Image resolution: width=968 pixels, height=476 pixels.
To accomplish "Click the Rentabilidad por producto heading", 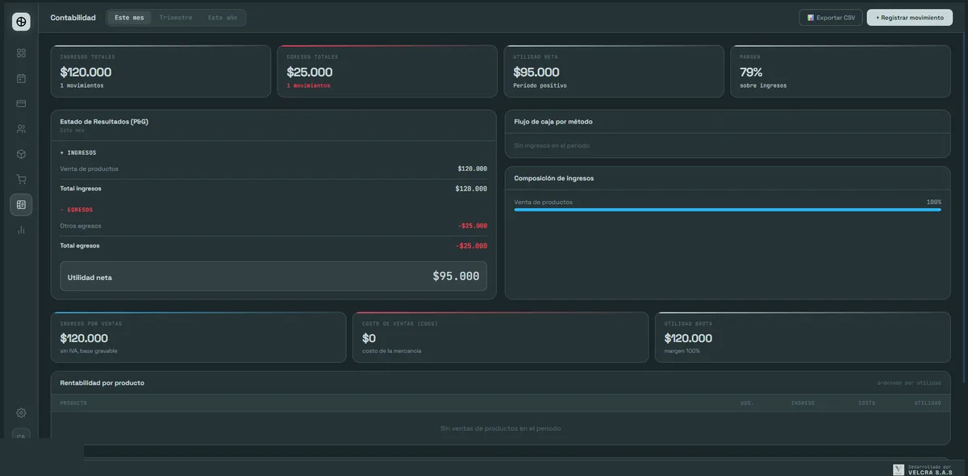I will [x=102, y=383].
